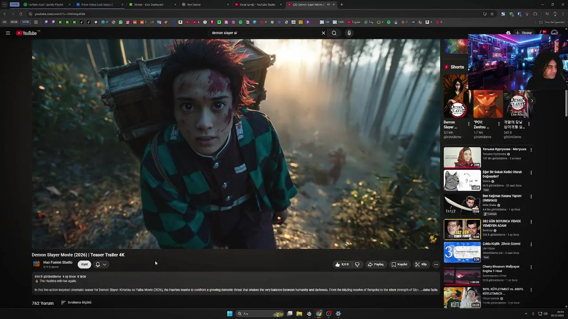The width and height of the screenshot is (568, 319).
Task: Click the Windows taskbar search box 'Ara'
Action: tap(260, 314)
